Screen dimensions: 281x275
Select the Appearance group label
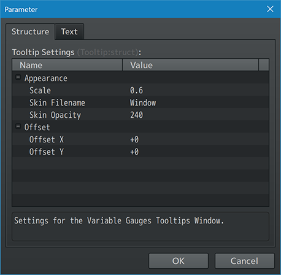tap(46, 78)
